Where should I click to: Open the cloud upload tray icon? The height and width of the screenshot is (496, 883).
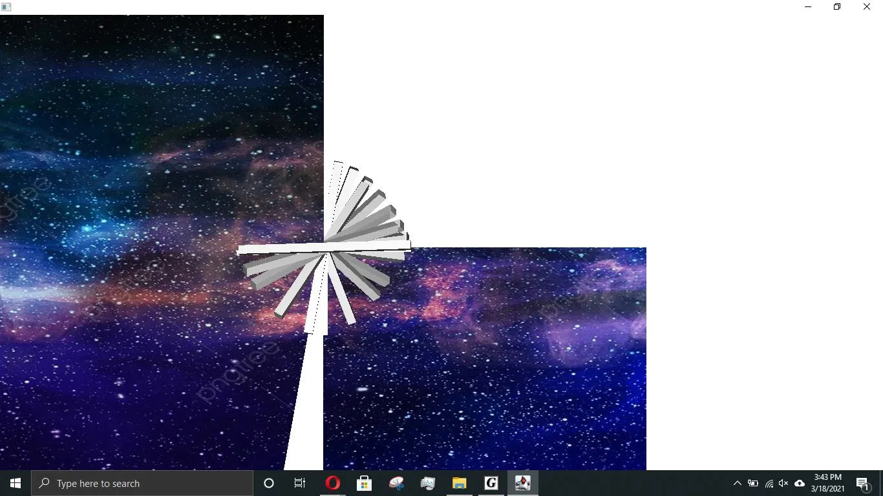click(x=800, y=483)
